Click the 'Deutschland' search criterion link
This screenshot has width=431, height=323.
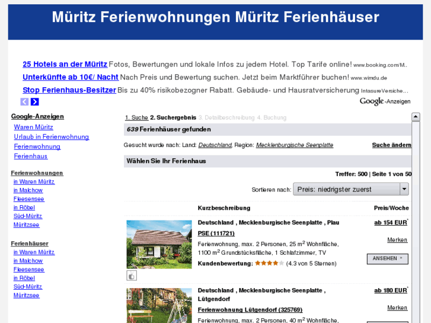(x=215, y=145)
